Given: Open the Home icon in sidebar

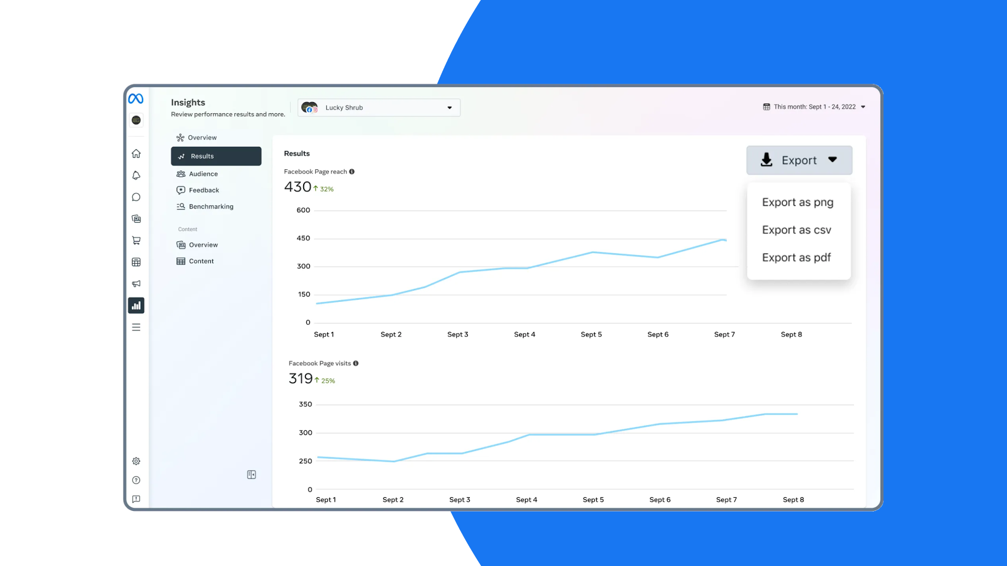Looking at the screenshot, I should 136,154.
